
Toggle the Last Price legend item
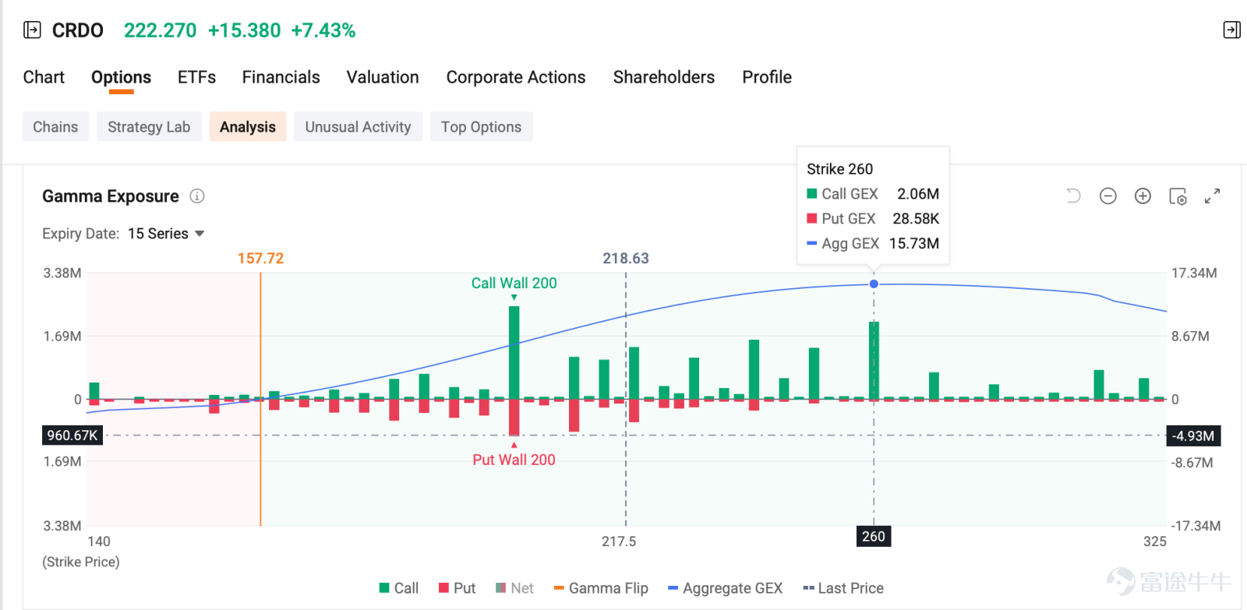(x=843, y=588)
